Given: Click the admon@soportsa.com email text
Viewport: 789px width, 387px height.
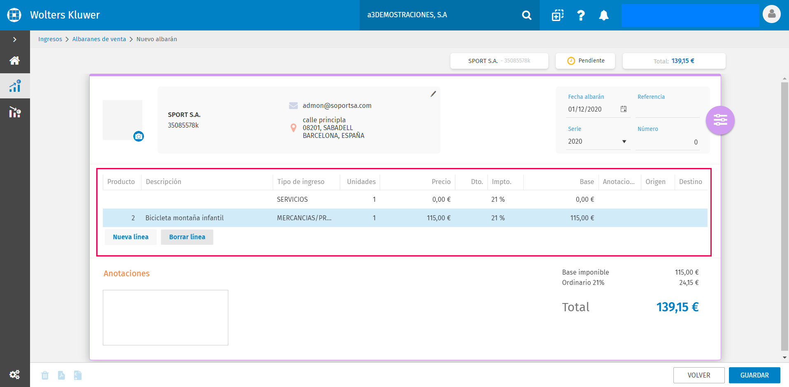Looking at the screenshot, I should pyautogui.click(x=337, y=106).
